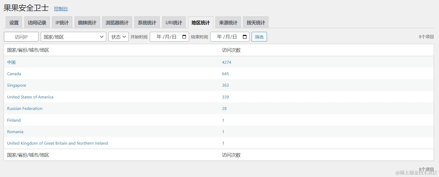
Task: Click United Kingdom's visit count 1
Action: pyautogui.click(x=223, y=143)
